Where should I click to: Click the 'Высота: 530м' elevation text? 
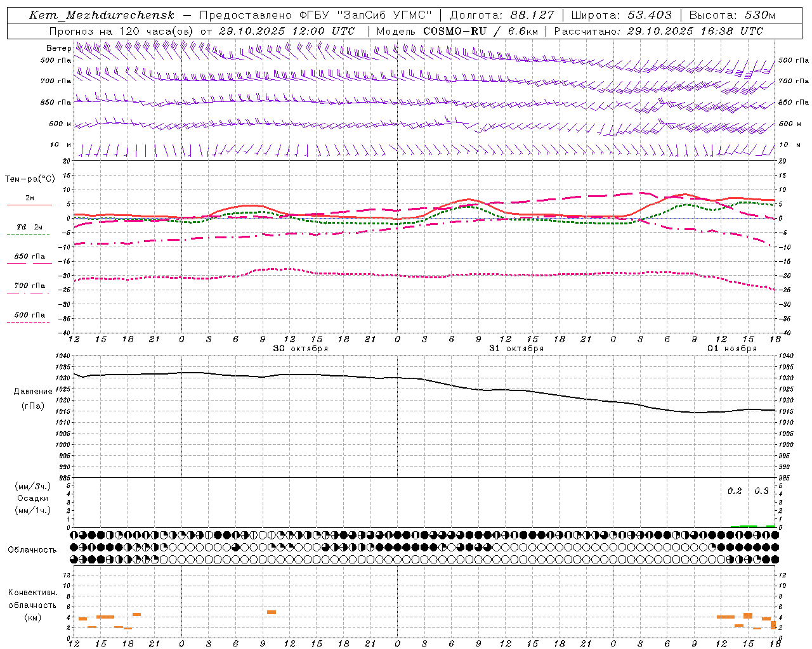click(732, 15)
